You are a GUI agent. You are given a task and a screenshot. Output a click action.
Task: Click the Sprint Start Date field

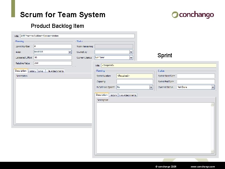(x=196, y=76)
